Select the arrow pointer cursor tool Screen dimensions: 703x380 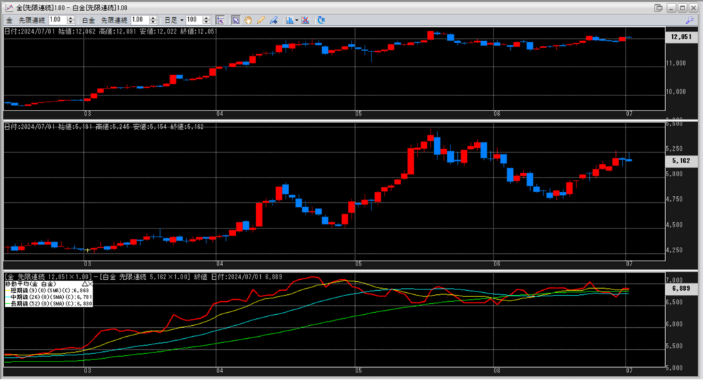click(235, 20)
